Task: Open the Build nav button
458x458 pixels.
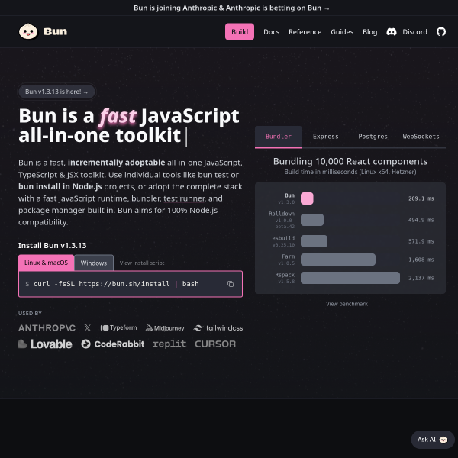Action: [x=240, y=32]
